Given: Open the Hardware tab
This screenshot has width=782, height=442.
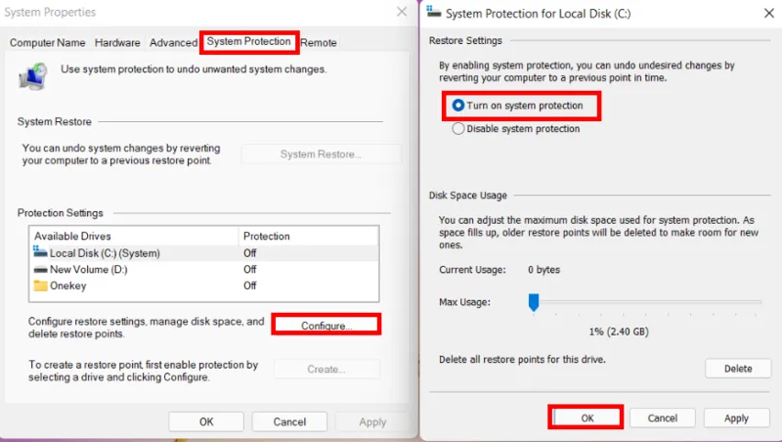Looking at the screenshot, I should pos(117,43).
